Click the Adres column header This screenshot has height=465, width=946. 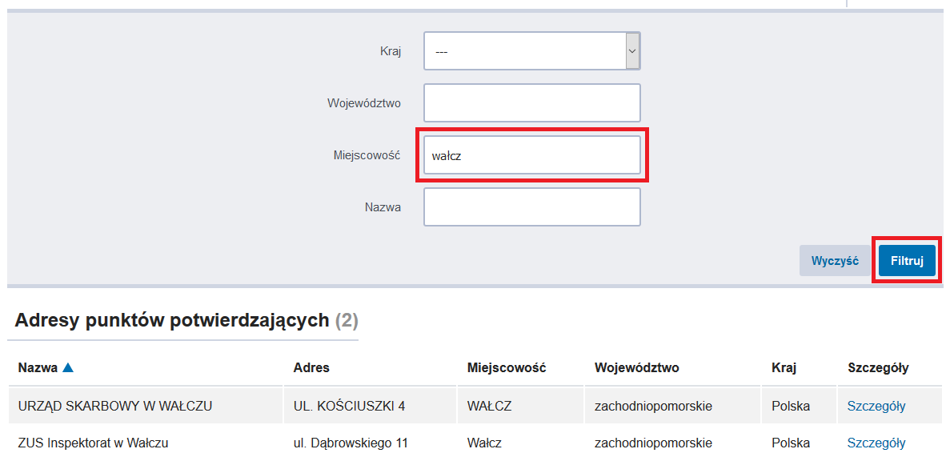point(311,367)
